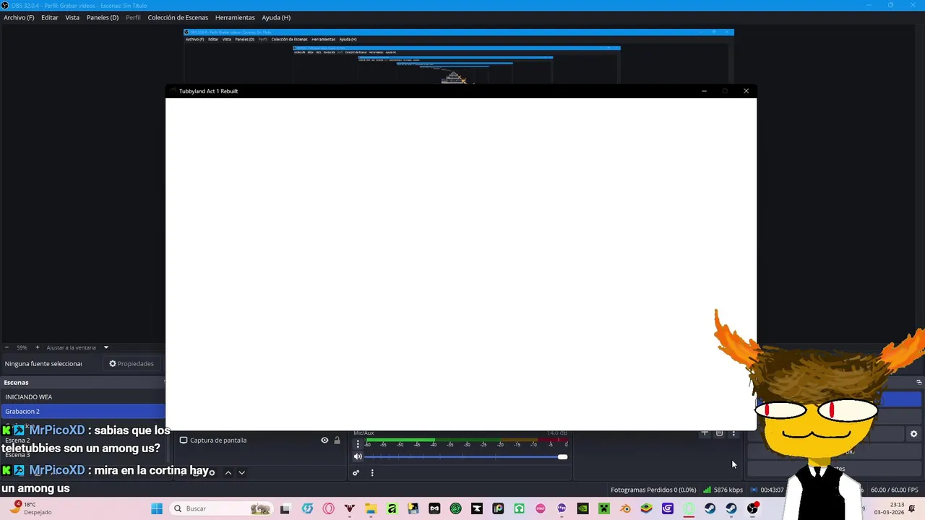This screenshot has width=925, height=520.
Task: Click the 59% preview zoom value
Action: click(x=22, y=347)
